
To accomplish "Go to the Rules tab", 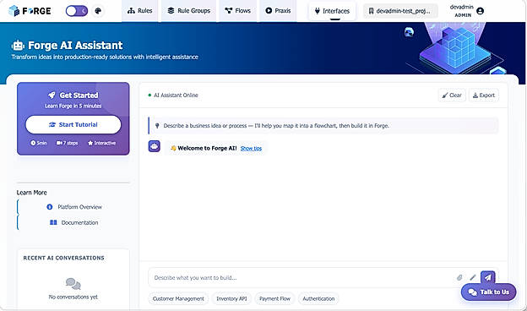I will (x=140, y=11).
